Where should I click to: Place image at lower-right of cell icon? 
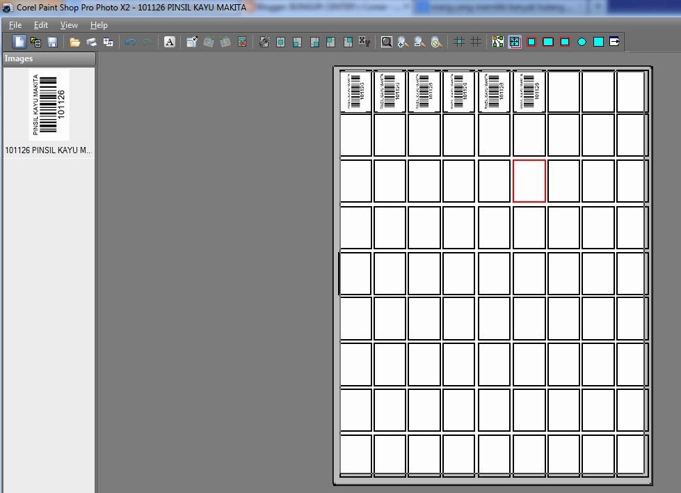[314, 42]
